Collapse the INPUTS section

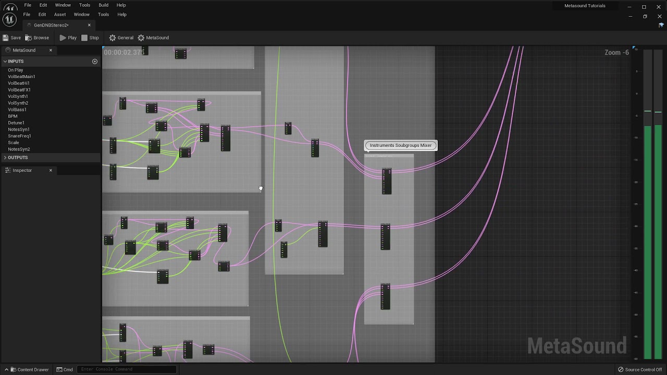pos(5,61)
